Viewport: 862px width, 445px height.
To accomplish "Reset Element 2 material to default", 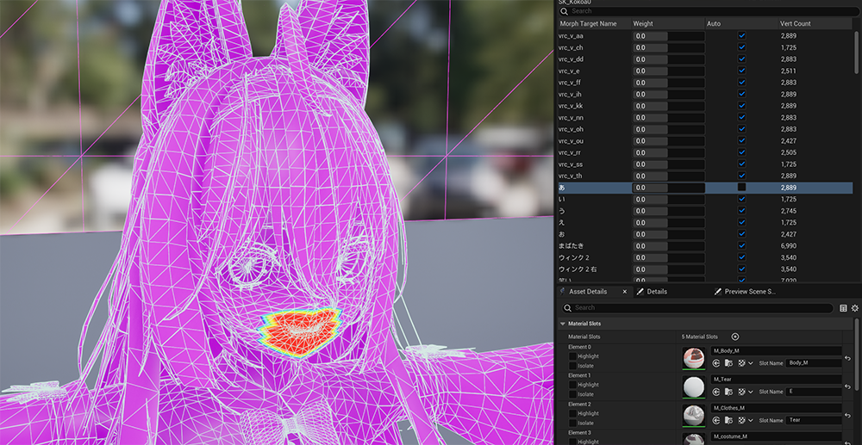I will [847, 416].
